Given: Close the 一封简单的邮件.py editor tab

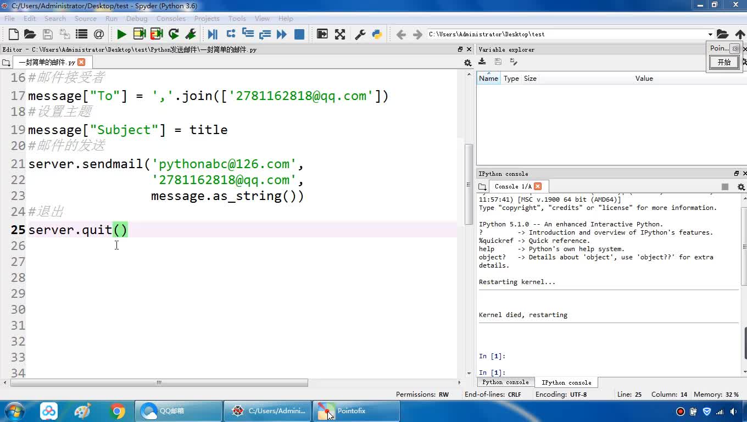Looking at the screenshot, I should click(x=81, y=62).
